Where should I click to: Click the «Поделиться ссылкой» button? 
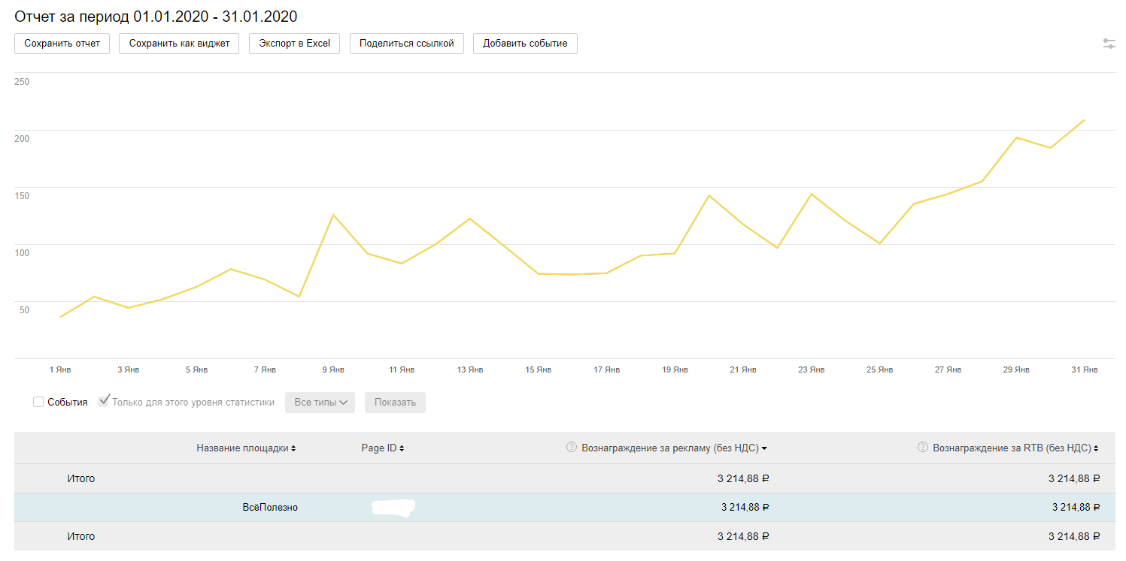pos(406,44)
